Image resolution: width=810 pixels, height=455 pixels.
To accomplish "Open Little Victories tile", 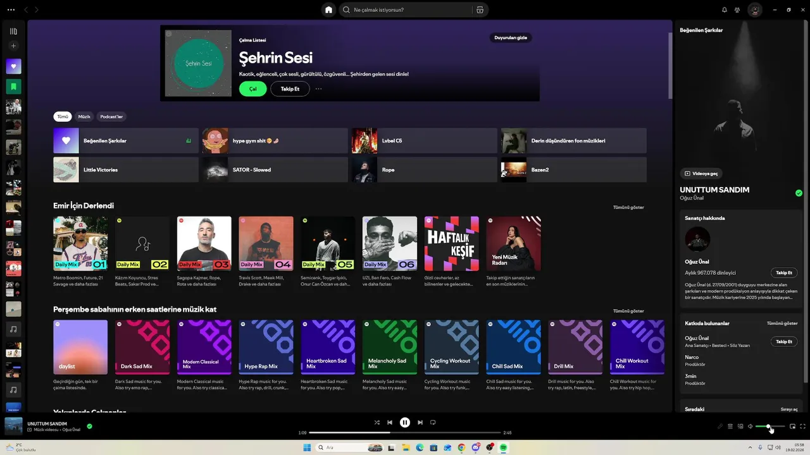I will coord(126,169).
